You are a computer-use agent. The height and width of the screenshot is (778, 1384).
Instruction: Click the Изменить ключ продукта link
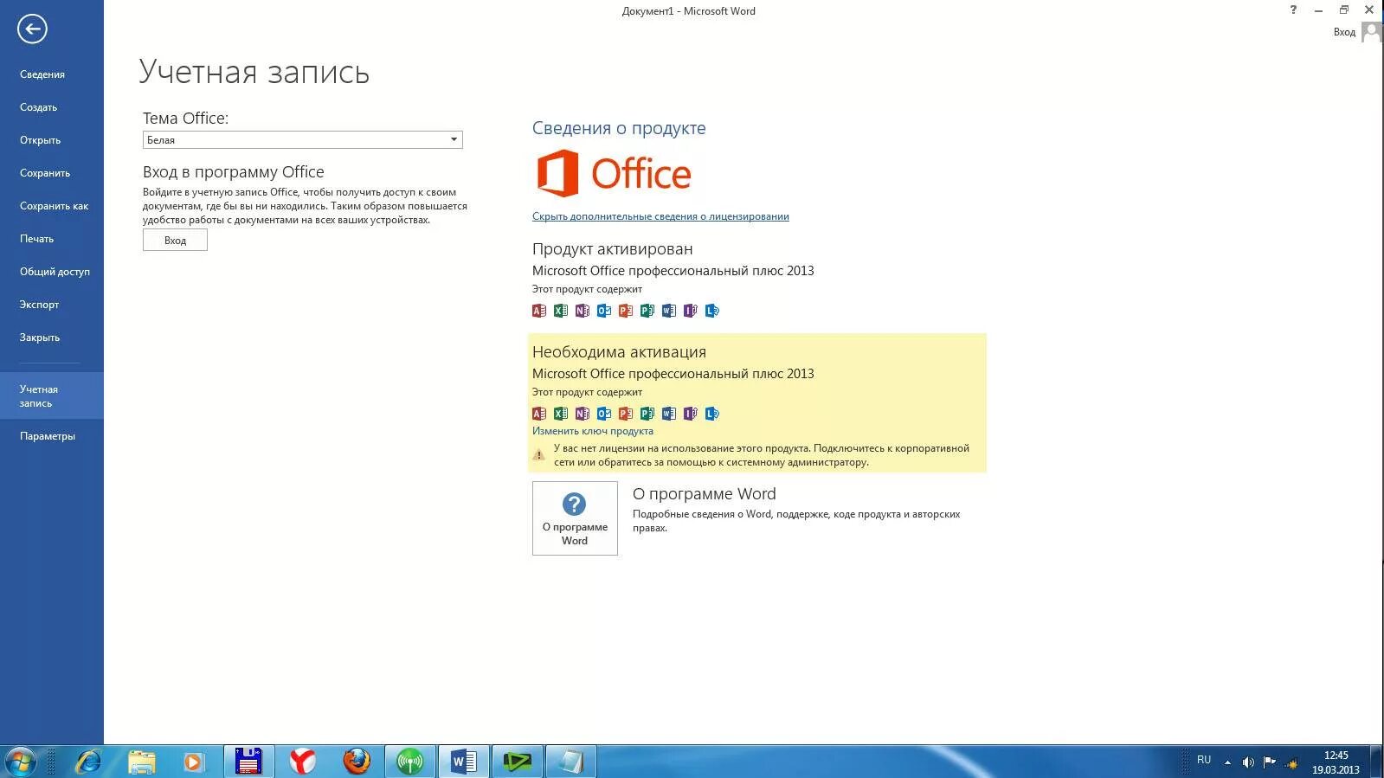pyautogui.click(x=593, y=431)
